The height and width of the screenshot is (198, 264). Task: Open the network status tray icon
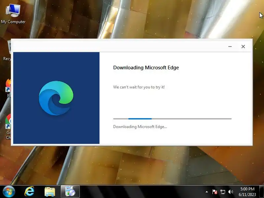pyautogui.click(x=222, y=192)
